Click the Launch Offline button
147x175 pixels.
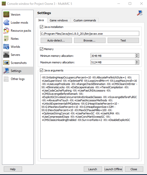[113, 169]
